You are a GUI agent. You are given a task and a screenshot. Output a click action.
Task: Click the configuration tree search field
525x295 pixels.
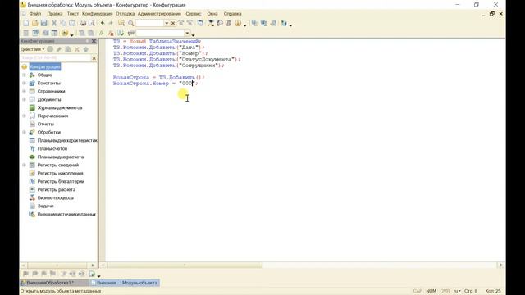point(56,58)
